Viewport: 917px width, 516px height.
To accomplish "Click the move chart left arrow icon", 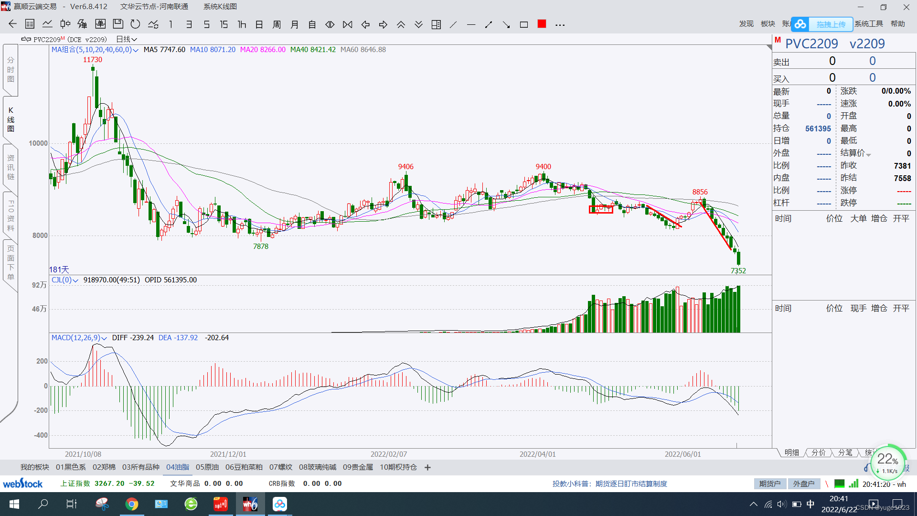I will [x=365, y=24].
